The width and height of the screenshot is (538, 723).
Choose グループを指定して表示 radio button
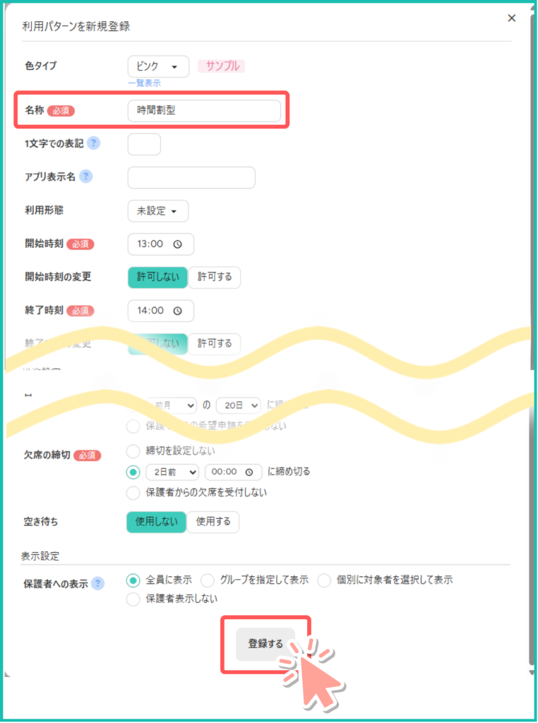208,580
